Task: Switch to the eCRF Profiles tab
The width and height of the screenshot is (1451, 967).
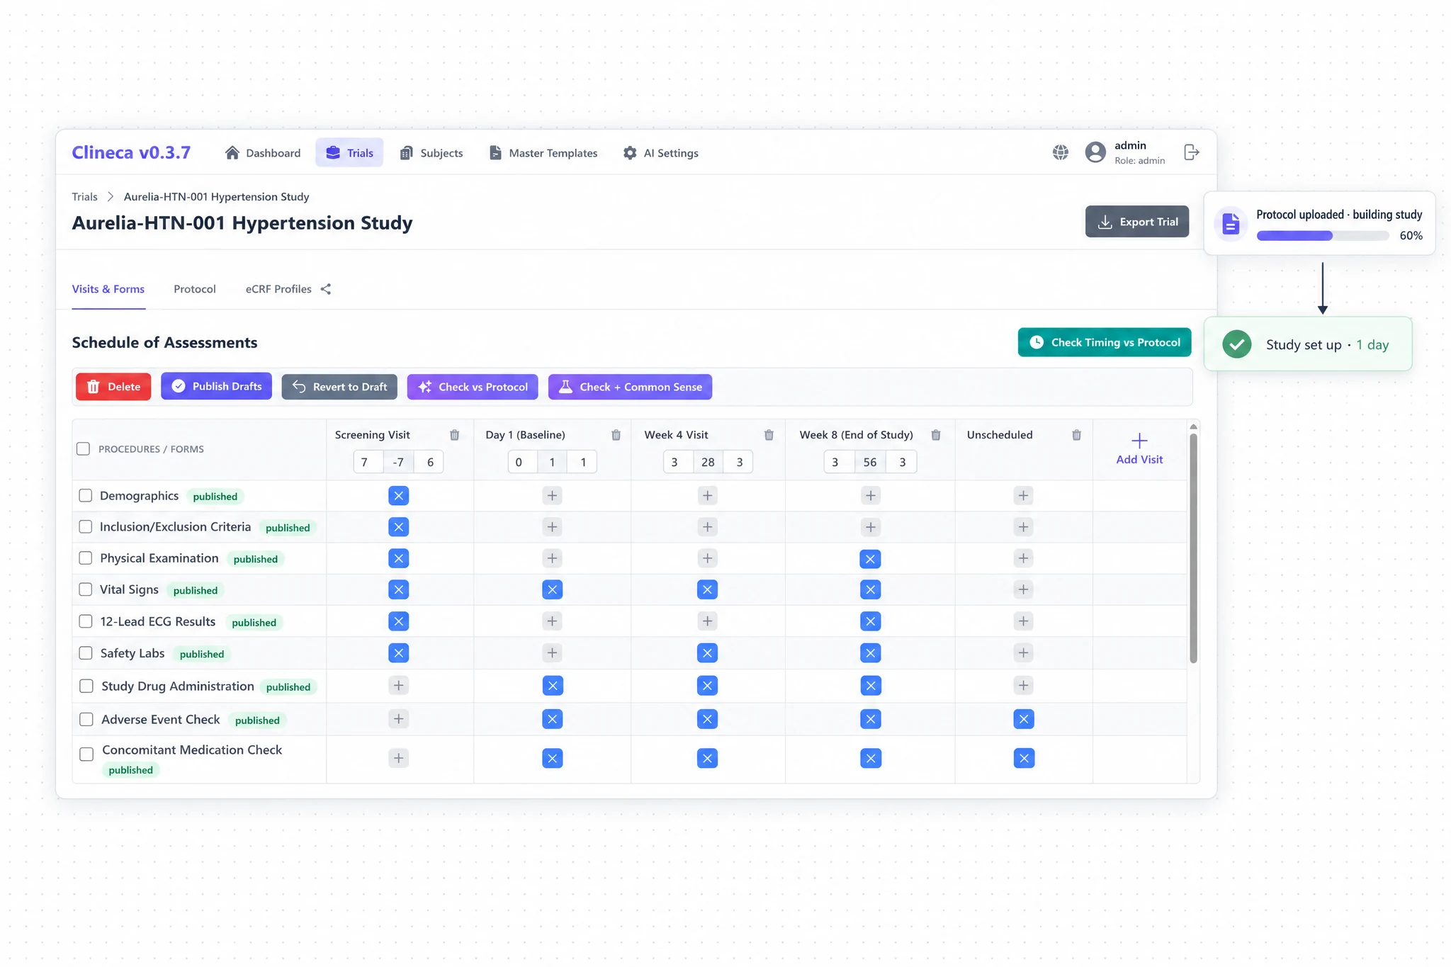Action: pyautogui.click(x=278, y=289)
